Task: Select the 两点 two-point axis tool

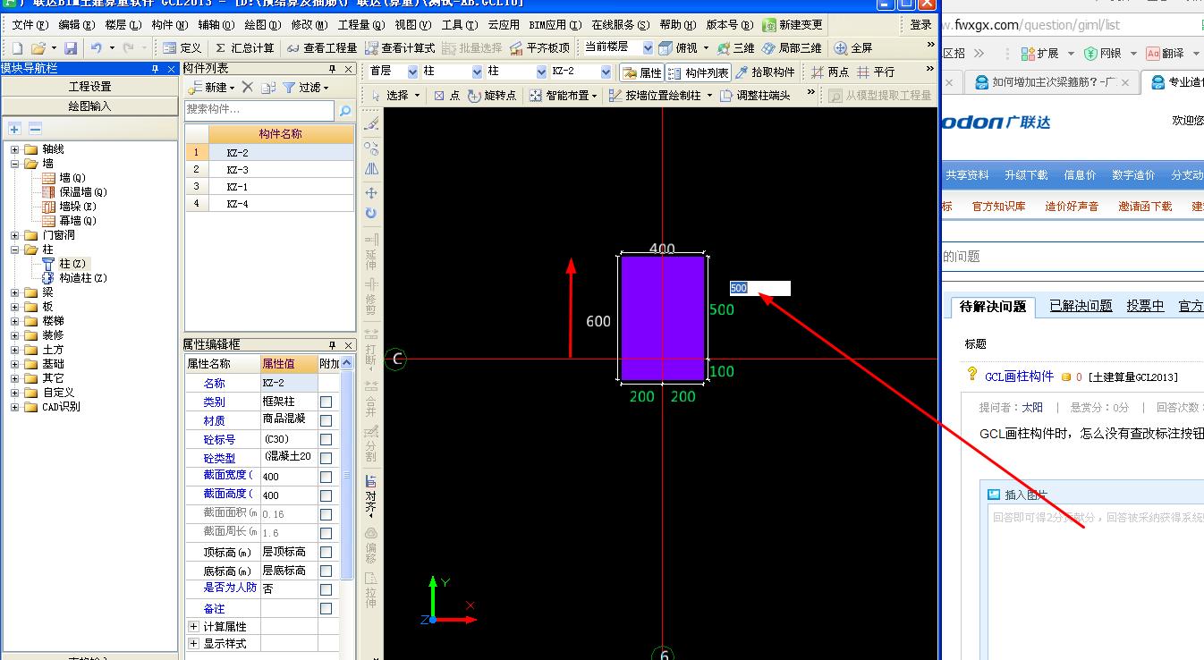Action: [829, 72]
